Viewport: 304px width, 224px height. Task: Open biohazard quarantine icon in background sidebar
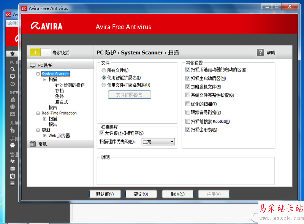coord(13,161)
